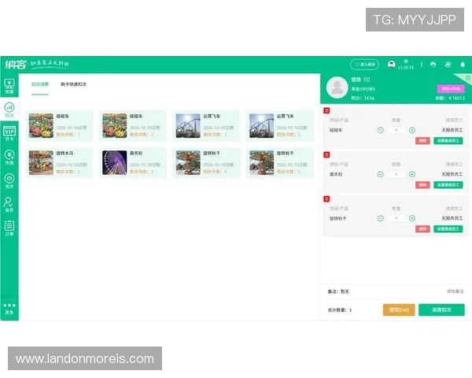
Task: Click the member balance ¥1837.2 text
Action: point(450,98)
